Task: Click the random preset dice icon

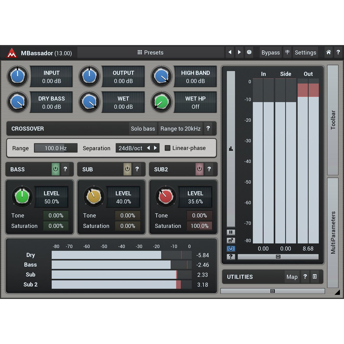Action: pos(249,52)
